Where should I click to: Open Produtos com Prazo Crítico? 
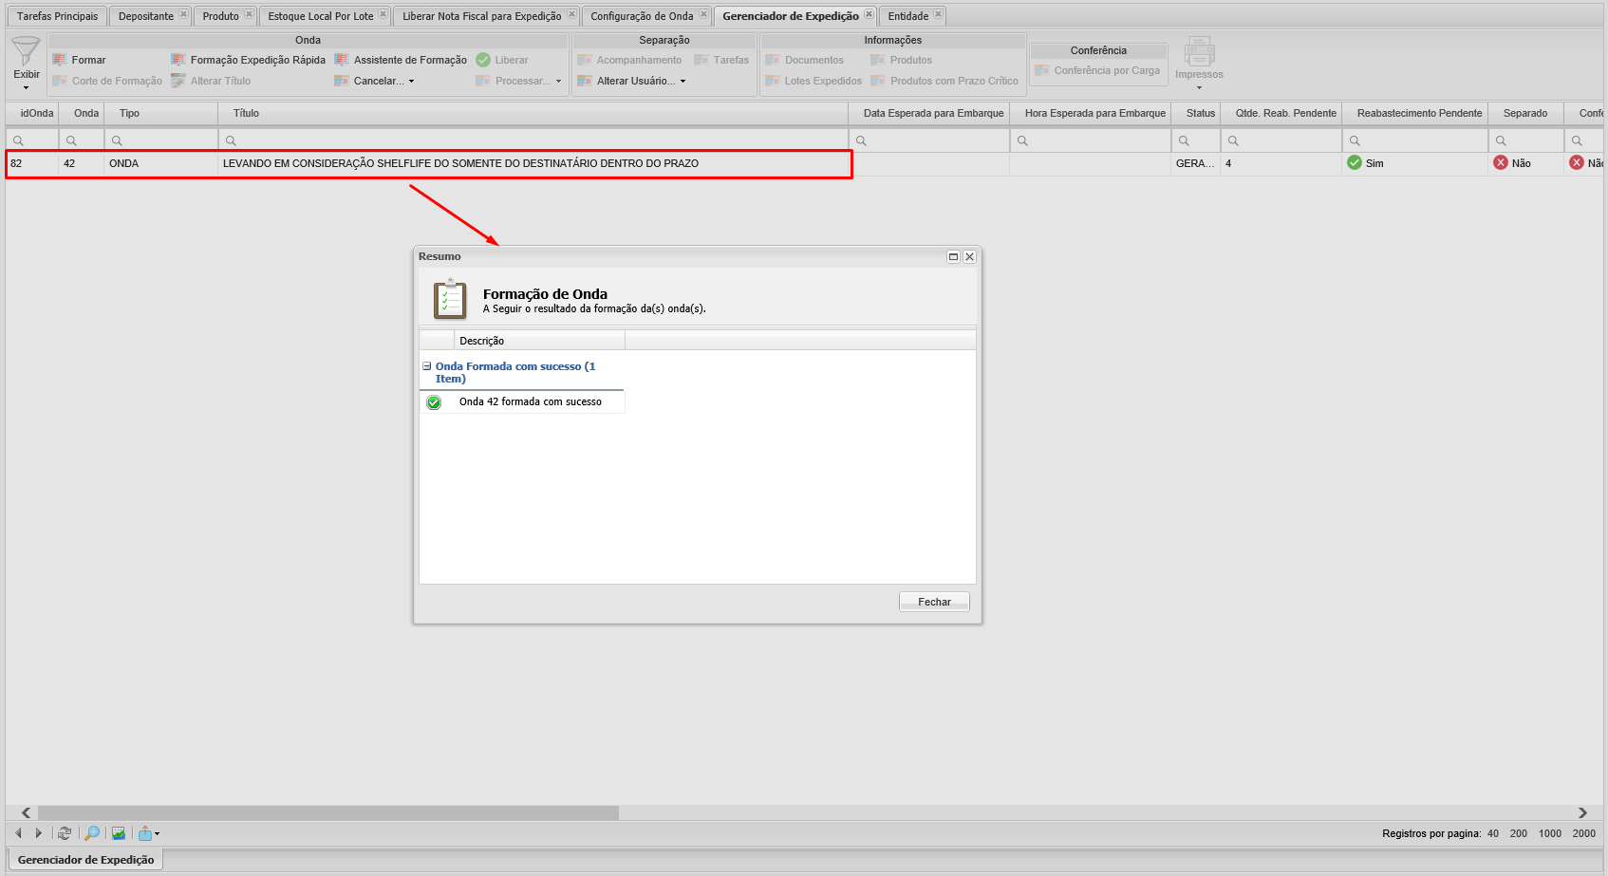click(944, 81)
